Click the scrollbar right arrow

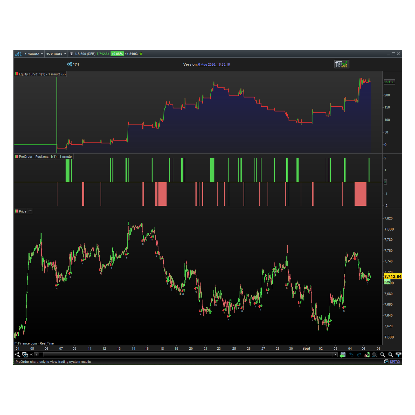335,355
